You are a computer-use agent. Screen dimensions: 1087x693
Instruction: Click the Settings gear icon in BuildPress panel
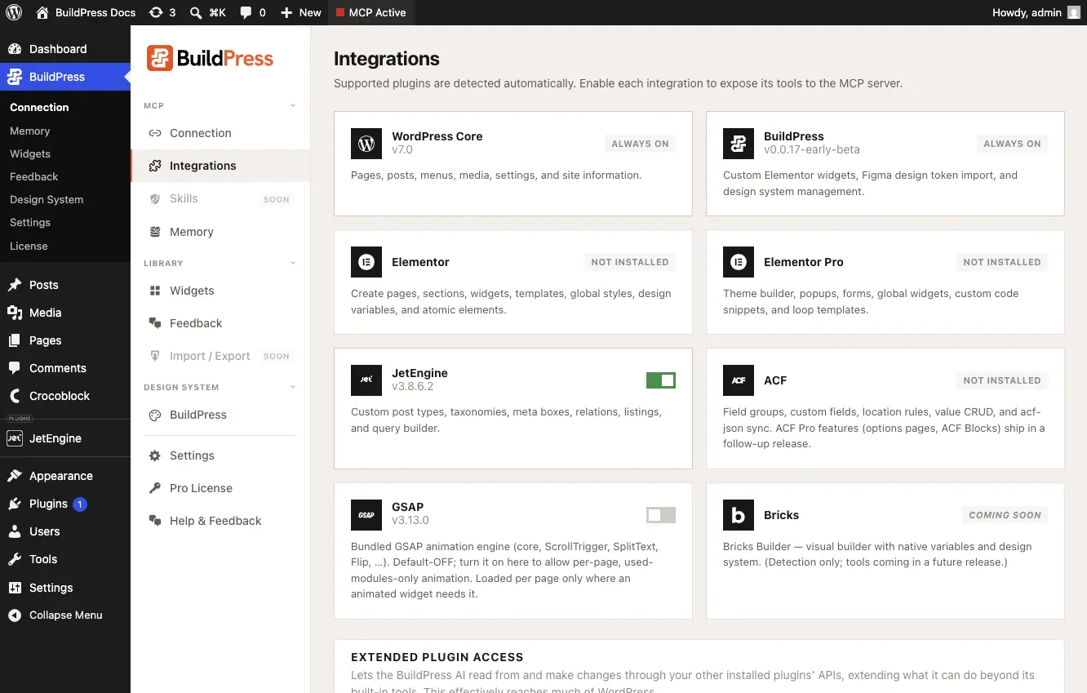[x=155, y=455]
